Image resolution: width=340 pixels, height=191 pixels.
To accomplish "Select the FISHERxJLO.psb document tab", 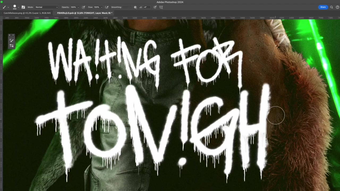I will click(x=84, y=13).
